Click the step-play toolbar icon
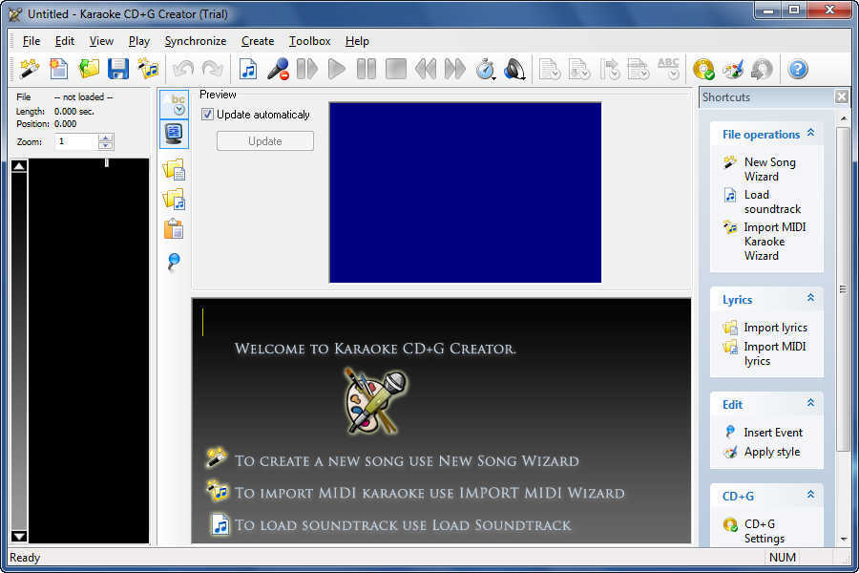859x573 pixels. pyautogui.click(x=307, y=69)
